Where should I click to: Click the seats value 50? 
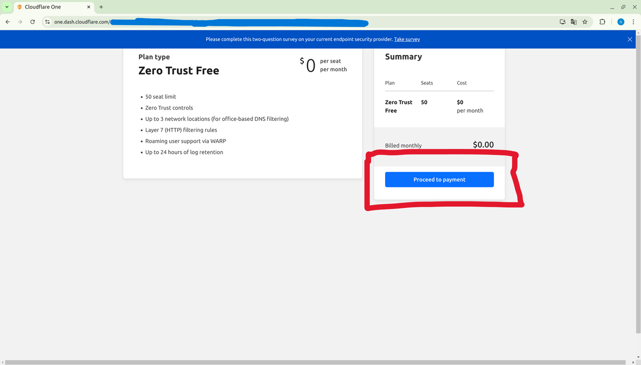coord(424,102)
